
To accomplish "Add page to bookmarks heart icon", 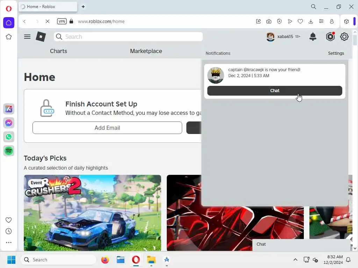I will [300, 21].
